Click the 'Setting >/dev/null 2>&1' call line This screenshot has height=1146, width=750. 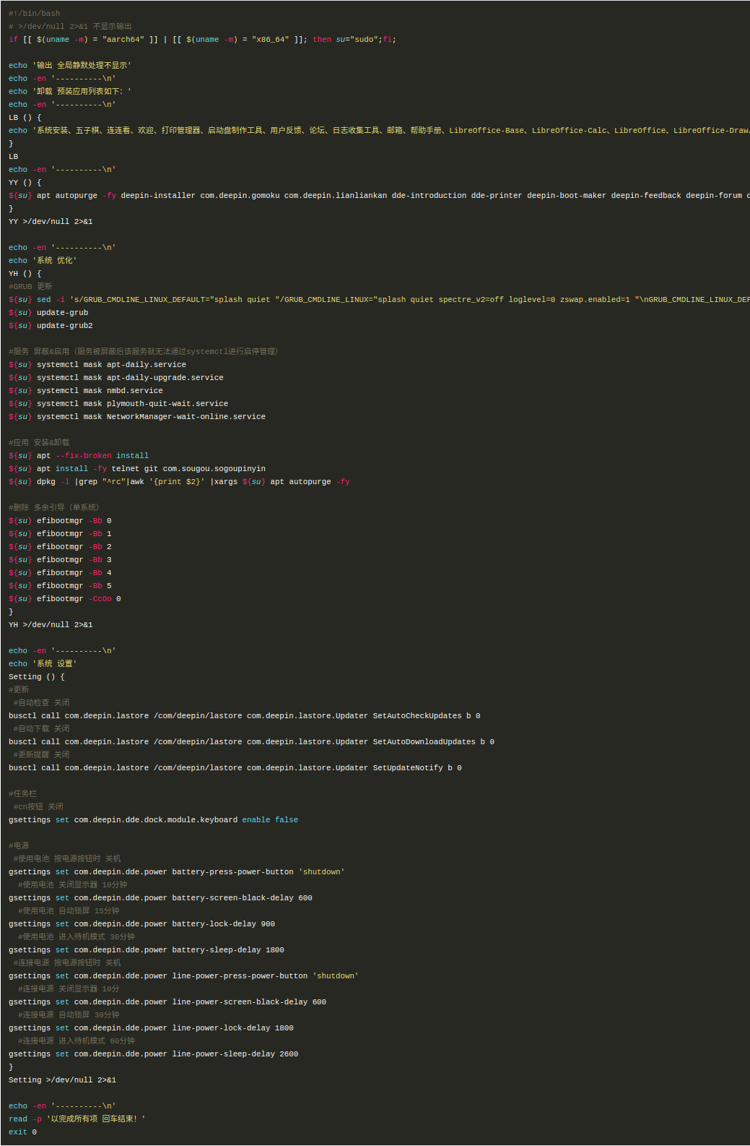coord(63,1080)
